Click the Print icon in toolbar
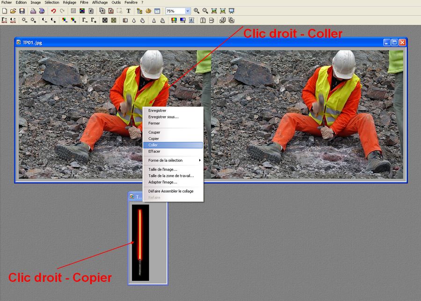 [x=33, y=11]
